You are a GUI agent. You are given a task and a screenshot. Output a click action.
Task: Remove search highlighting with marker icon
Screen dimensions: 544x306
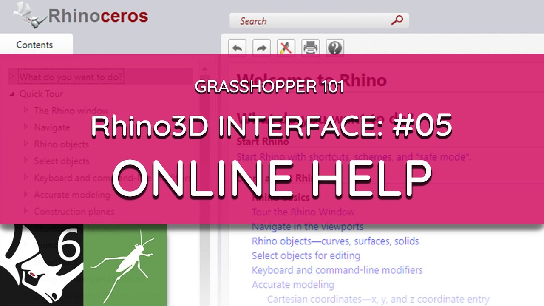point(286,48)
